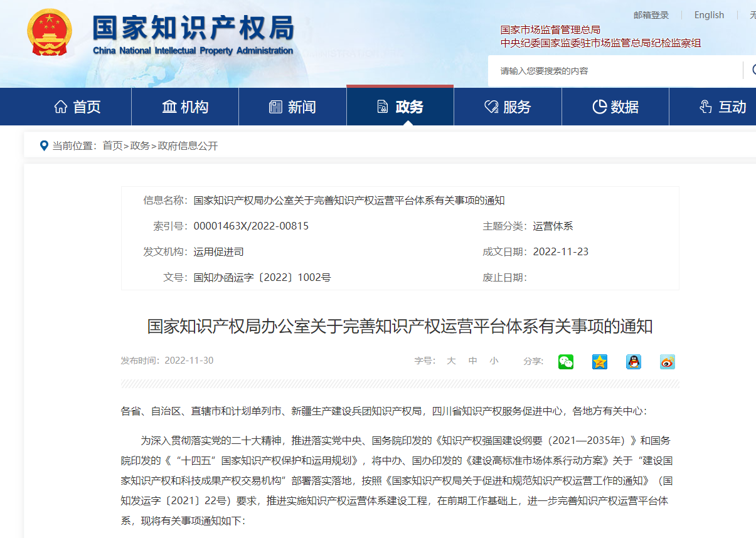
Task: Click the national emblem logo
Action: 50,33
